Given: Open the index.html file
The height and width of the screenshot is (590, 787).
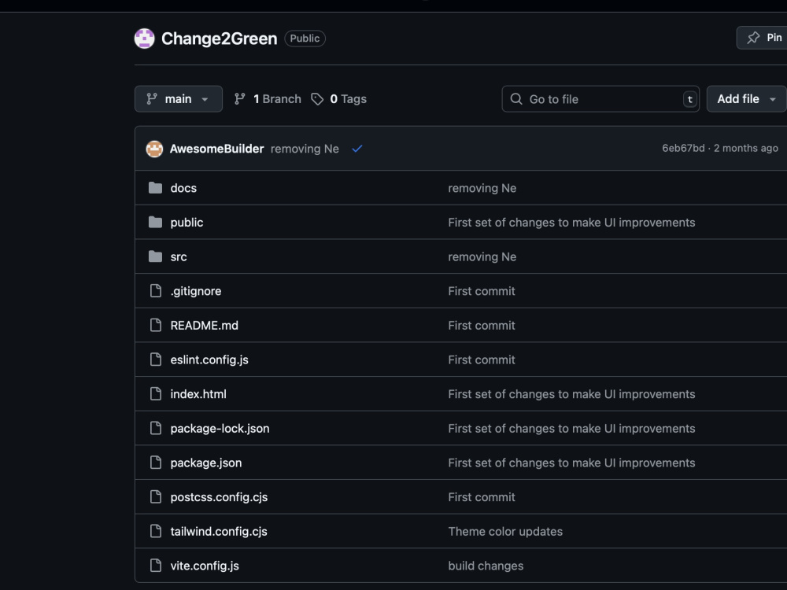Looking at the screenshot, I should click(x=198, y=394).
